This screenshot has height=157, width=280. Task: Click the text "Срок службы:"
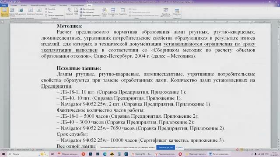pyautogui.click(x=72, y=134)
